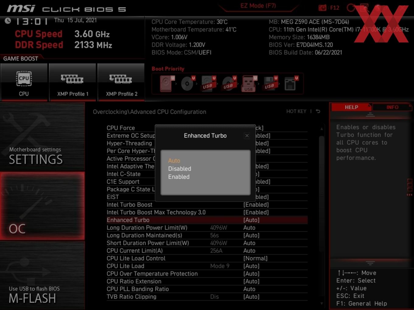
Task: Switch to the HELP tab
Action: [x=351, y=107]
